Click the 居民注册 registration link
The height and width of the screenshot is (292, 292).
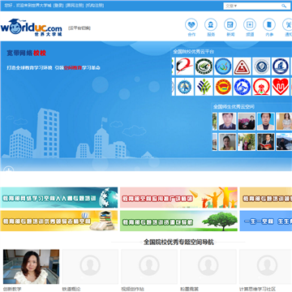(x=75, y=5)
